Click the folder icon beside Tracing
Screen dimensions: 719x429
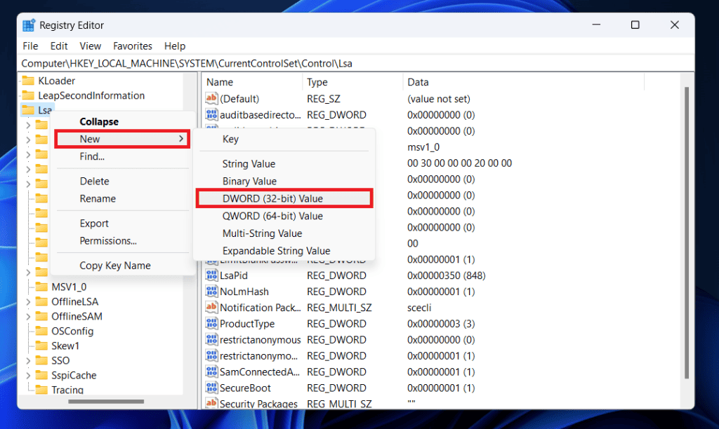[41, 390]
